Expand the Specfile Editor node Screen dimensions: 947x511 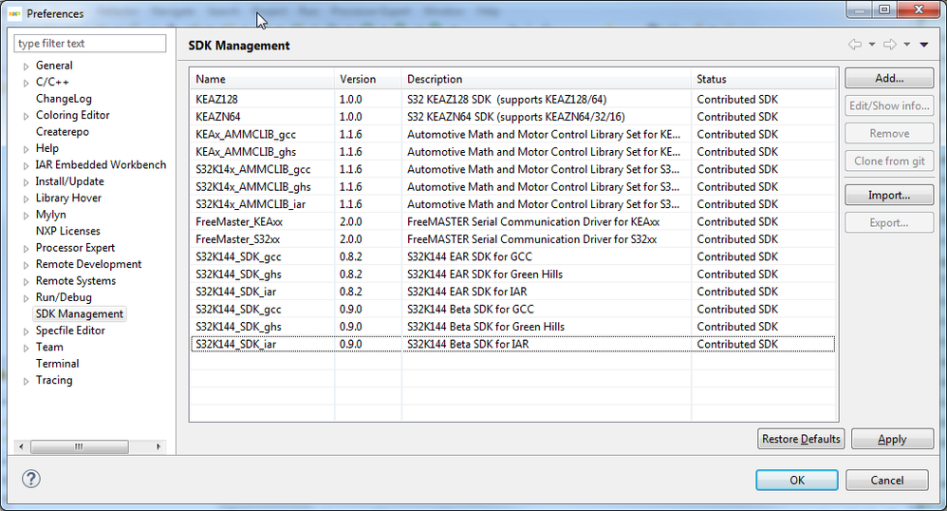tap(26, 331)
